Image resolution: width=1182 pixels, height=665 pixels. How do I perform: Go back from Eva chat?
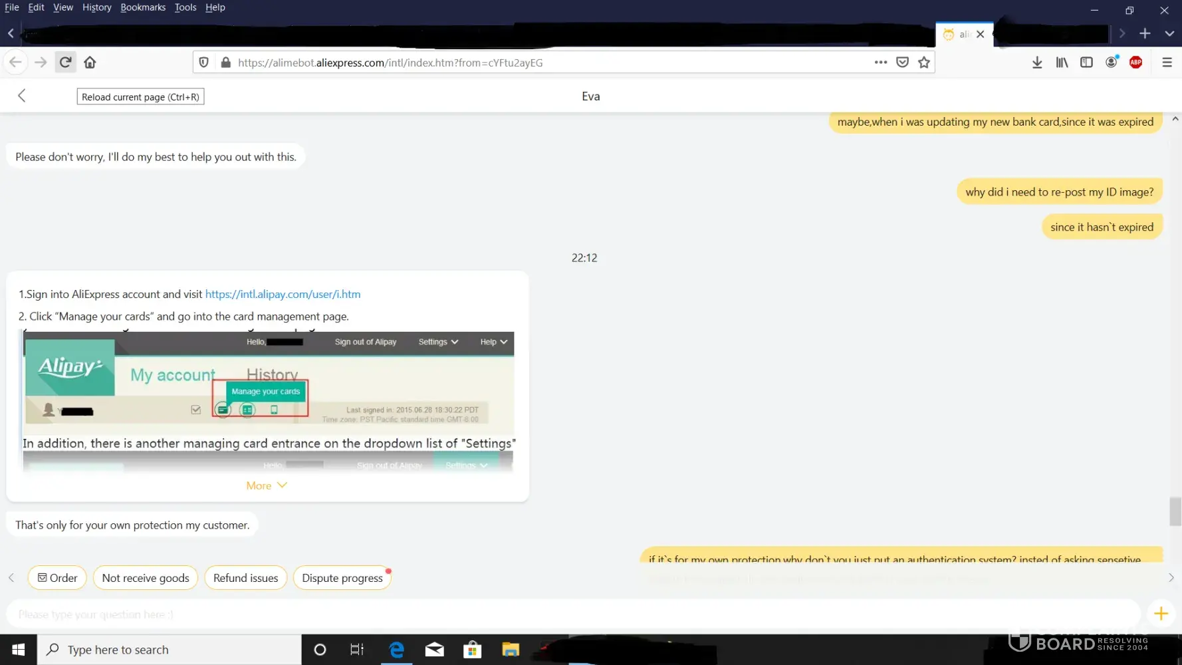pyautogui.click(x=22, y=96)
